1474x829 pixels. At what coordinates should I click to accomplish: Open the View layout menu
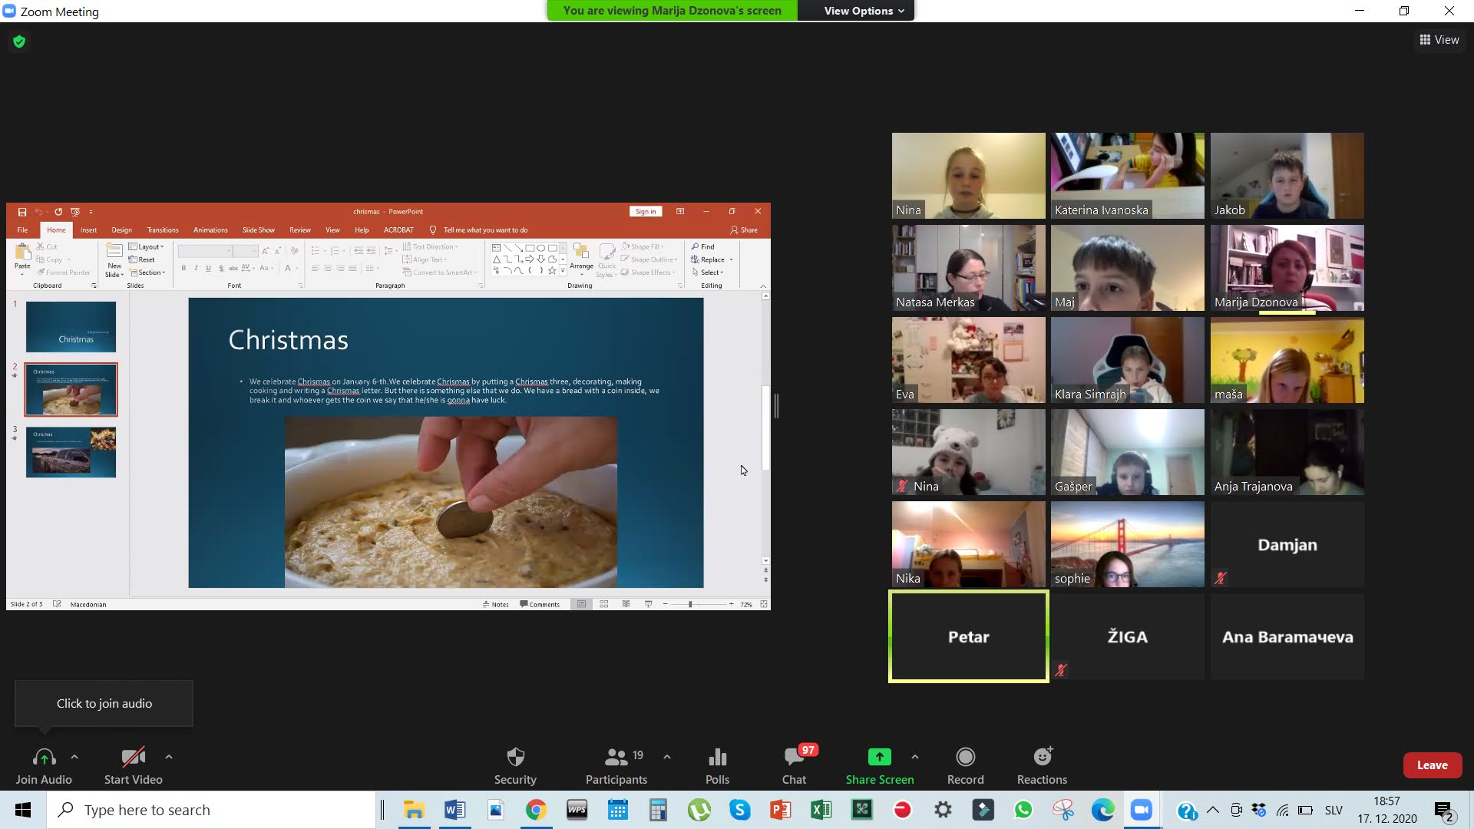(x=1439, y=40)
